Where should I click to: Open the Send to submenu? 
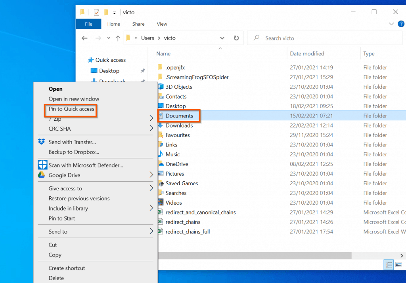tap(58, 232)
